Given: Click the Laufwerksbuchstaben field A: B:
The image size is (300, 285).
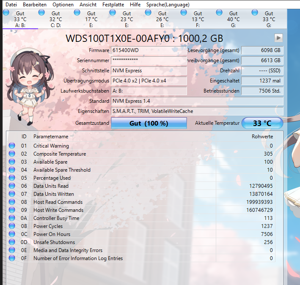Looking at the screenshot, I should tap(149, 91).
